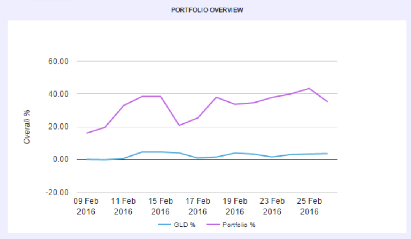The image size is (411, 239).
Task: Click the blue GLD % legend line swatch
Action: pyautogui.click(x=164, y=225)
